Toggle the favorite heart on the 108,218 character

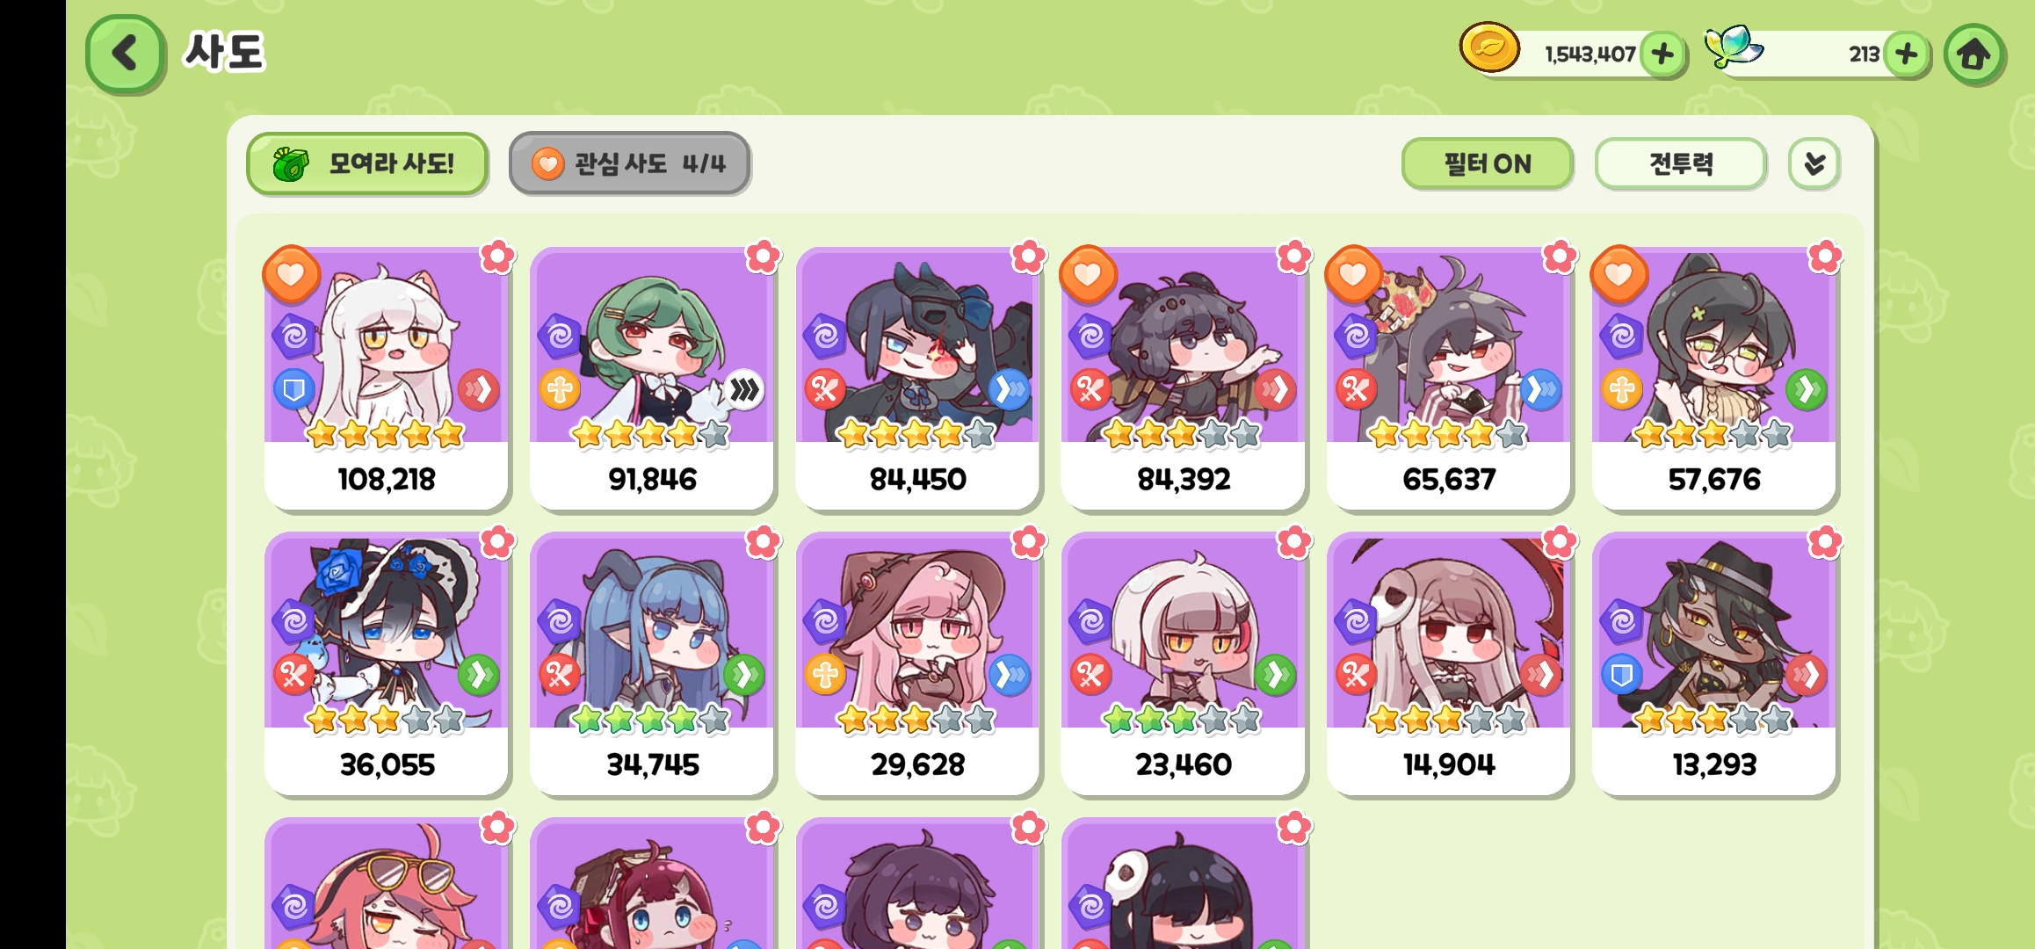tap(291, 274)
